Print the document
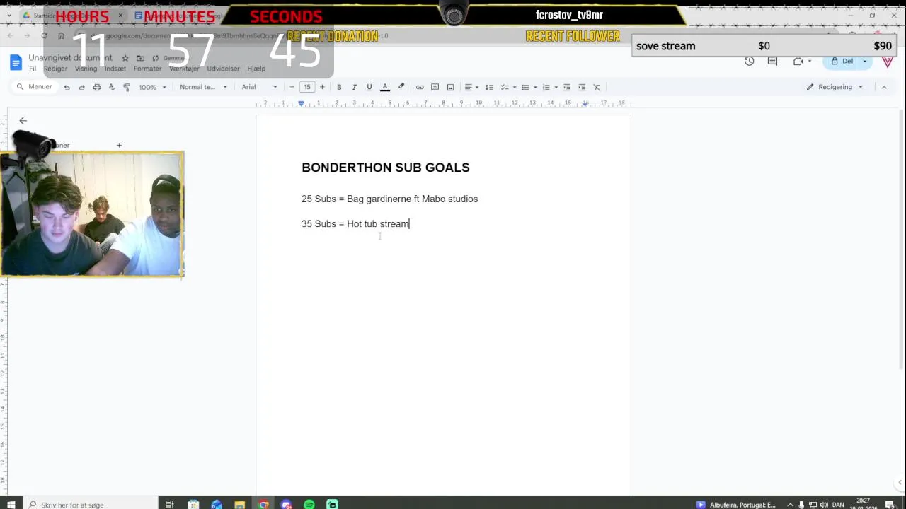 click(x=97, y=87)
